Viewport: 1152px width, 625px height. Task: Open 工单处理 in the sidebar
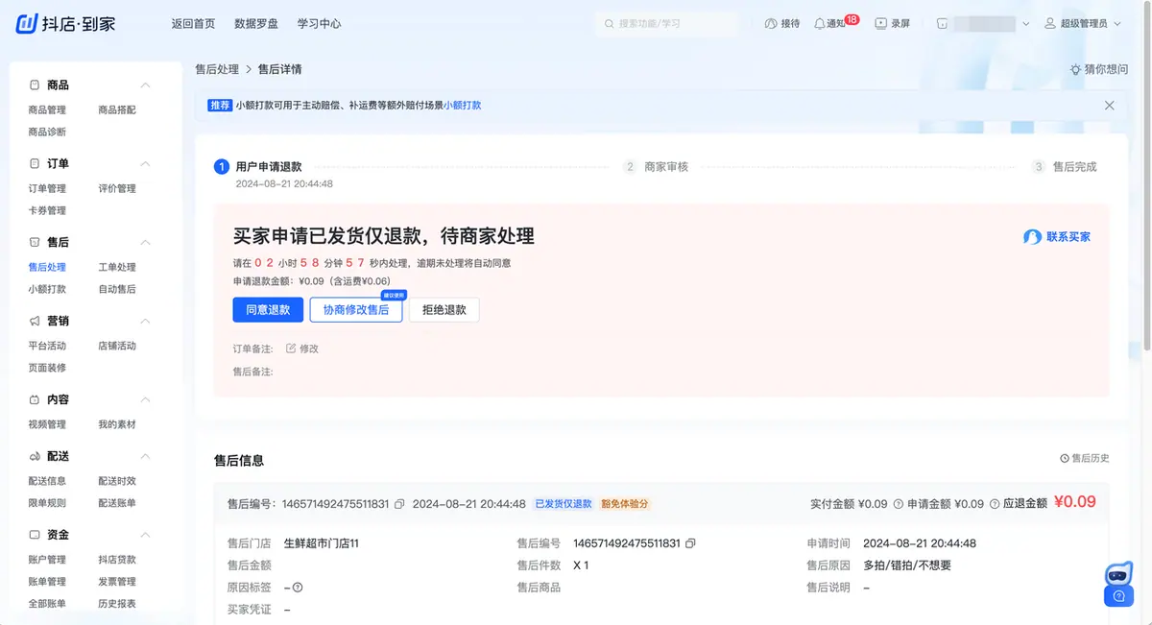click(117, 267)
